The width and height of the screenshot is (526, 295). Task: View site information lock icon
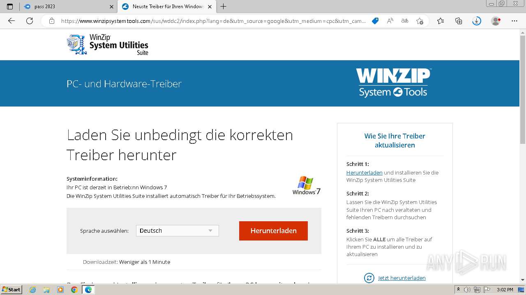51,21
